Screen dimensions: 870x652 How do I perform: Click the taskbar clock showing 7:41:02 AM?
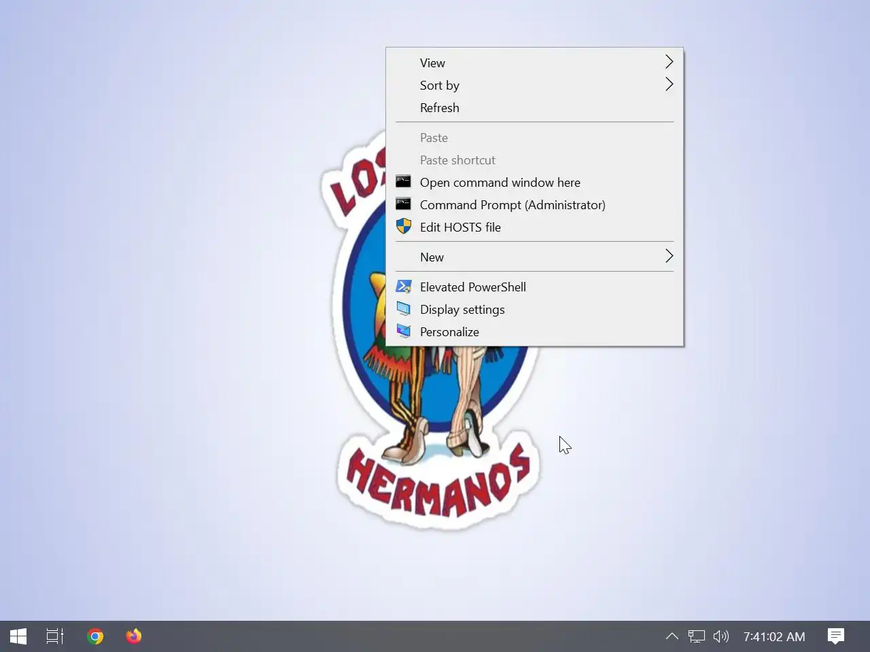774,636
